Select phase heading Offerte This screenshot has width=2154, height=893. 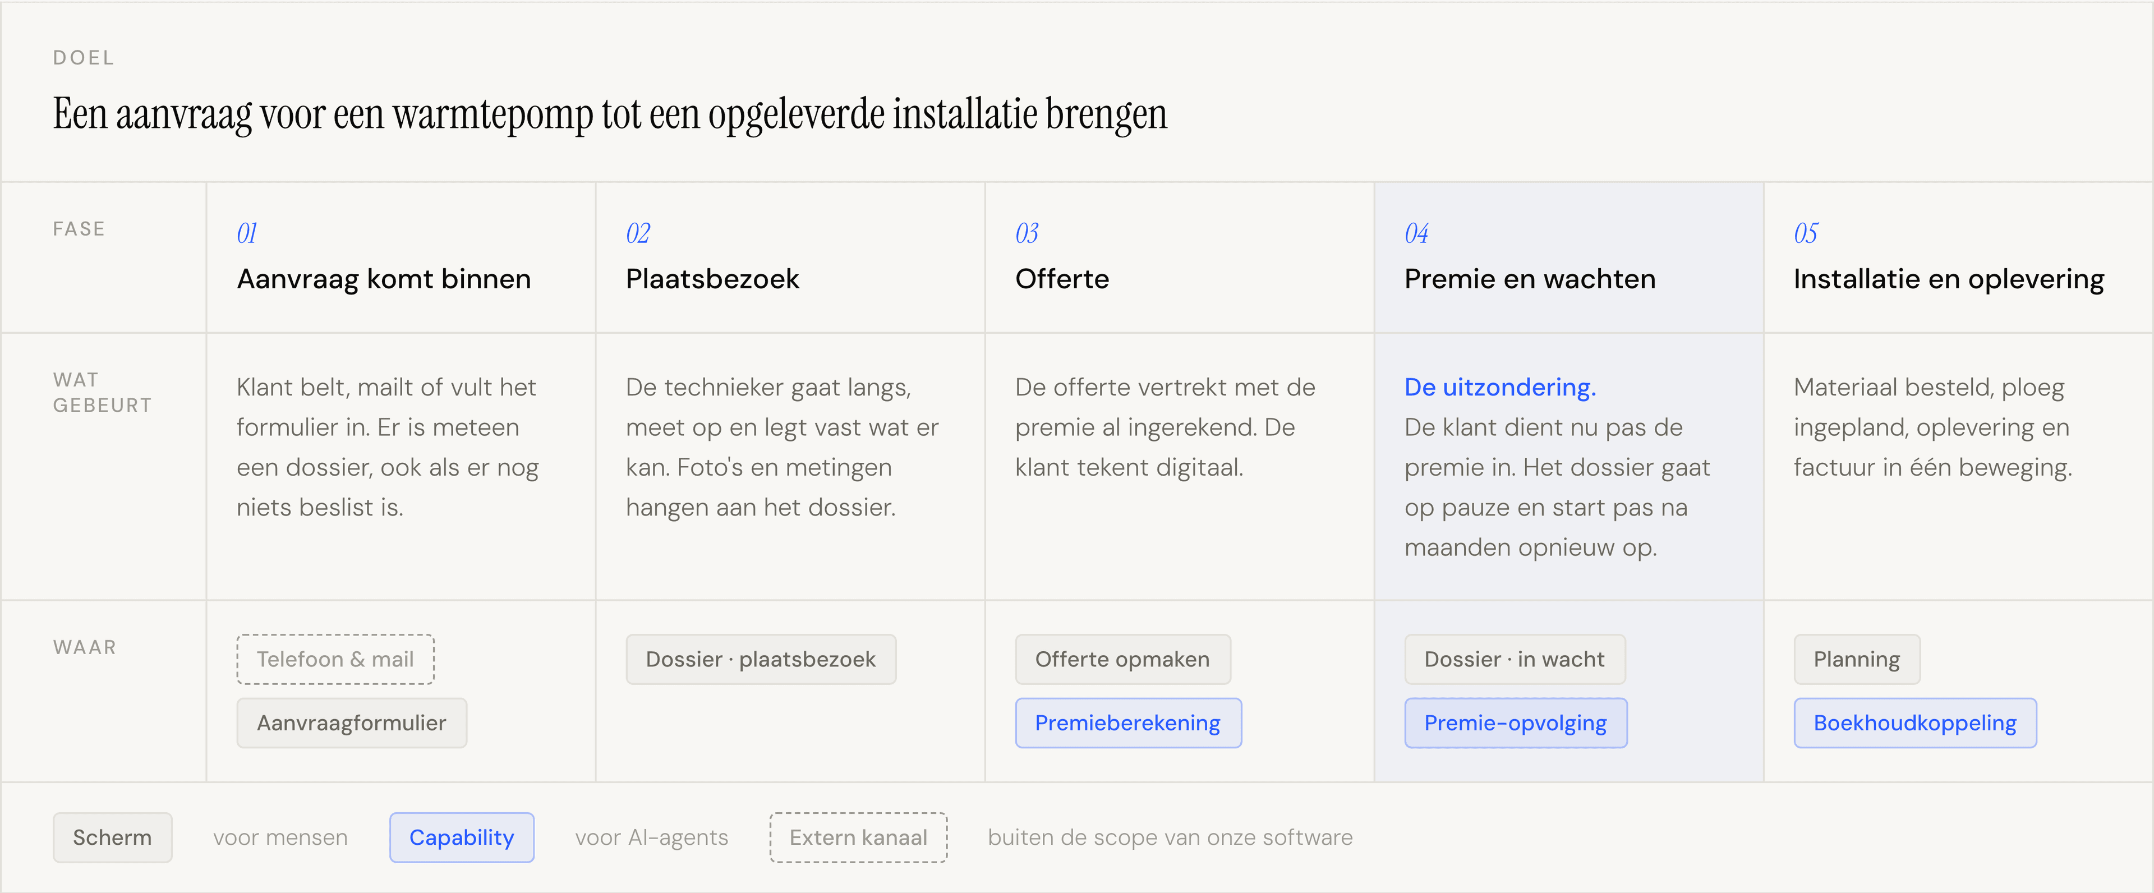pyautogui.click(x=1062, y=278)
